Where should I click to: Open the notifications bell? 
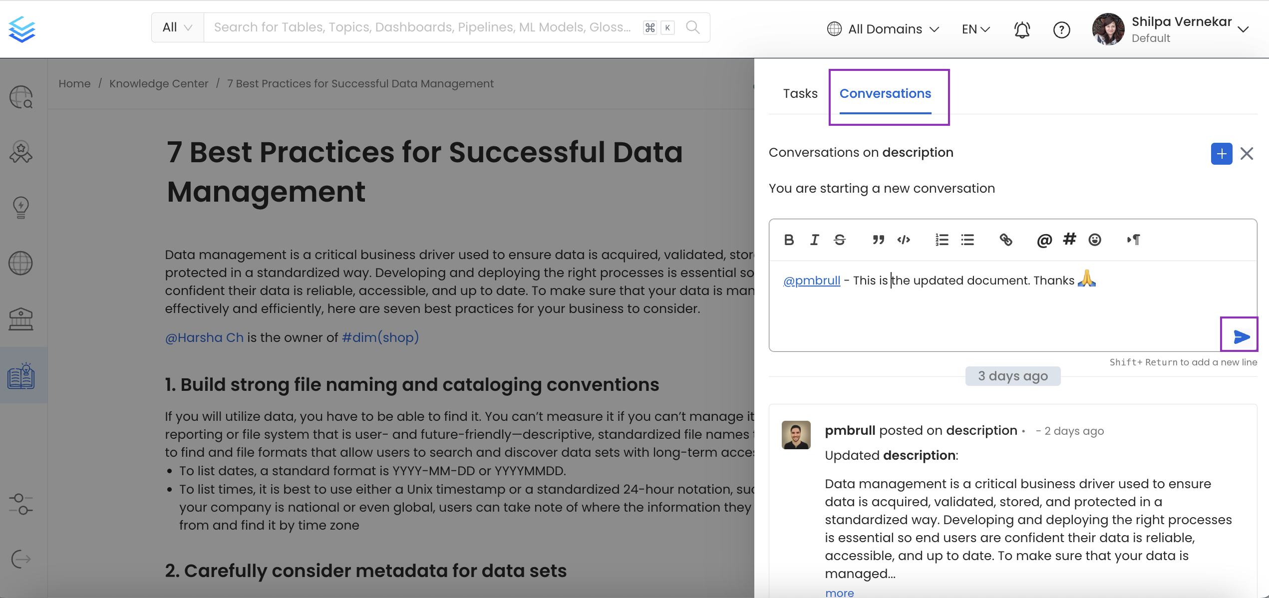(x=1021, y=29)
